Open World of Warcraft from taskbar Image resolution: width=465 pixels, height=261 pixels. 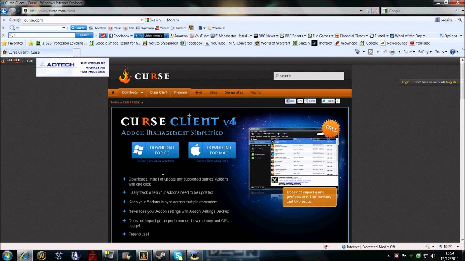42,256
